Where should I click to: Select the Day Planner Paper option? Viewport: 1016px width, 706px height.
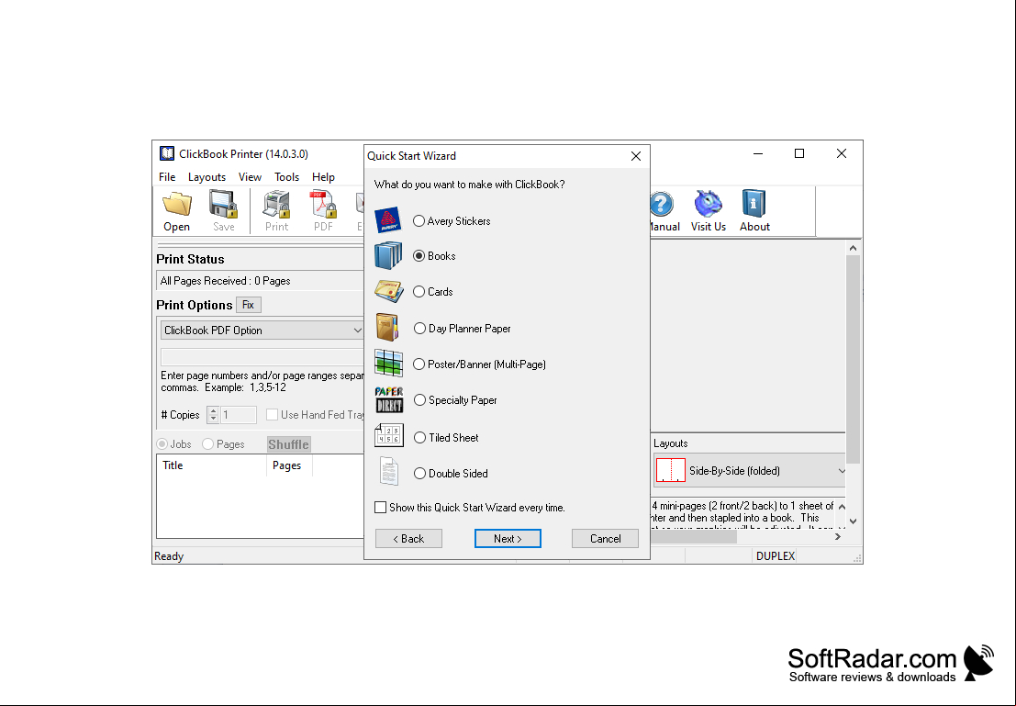pos(419,329)
